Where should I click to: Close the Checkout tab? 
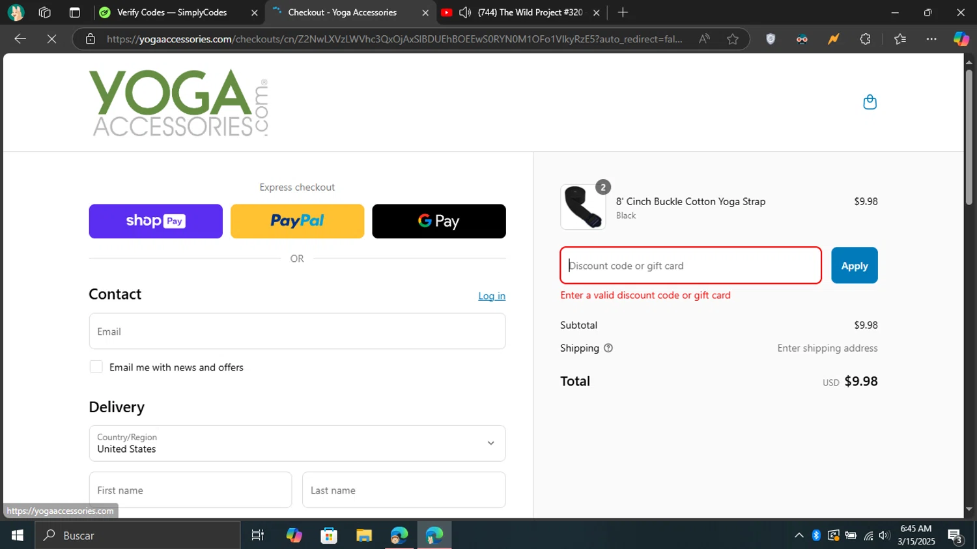point(425,12)
